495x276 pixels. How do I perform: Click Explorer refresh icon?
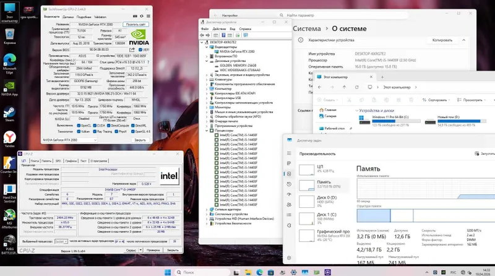pyautogui.click(x=357, y=87)
